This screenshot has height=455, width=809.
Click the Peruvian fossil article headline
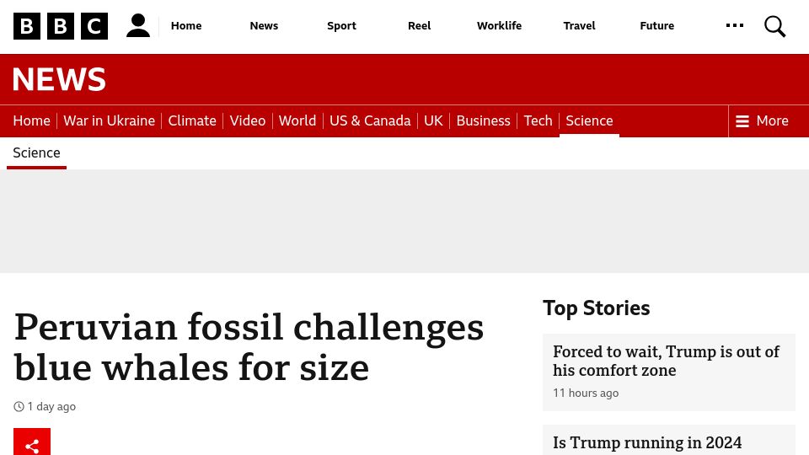click(x=249, y=347)
